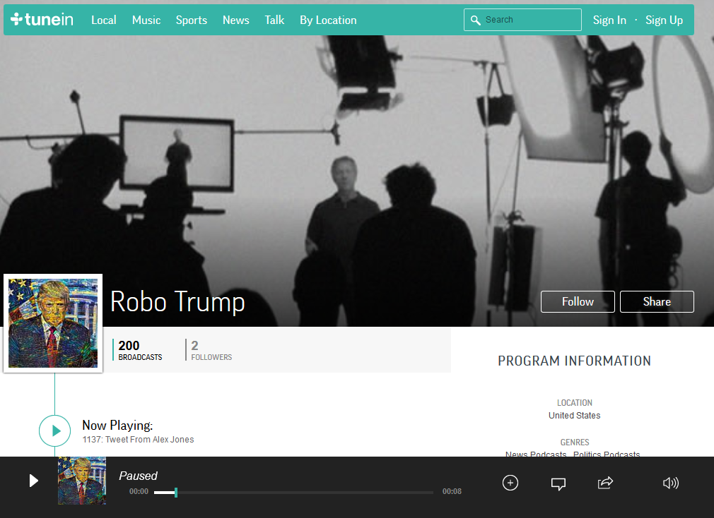
Task: Play the Now Playing episode circle button
Action: coord(54,430)
